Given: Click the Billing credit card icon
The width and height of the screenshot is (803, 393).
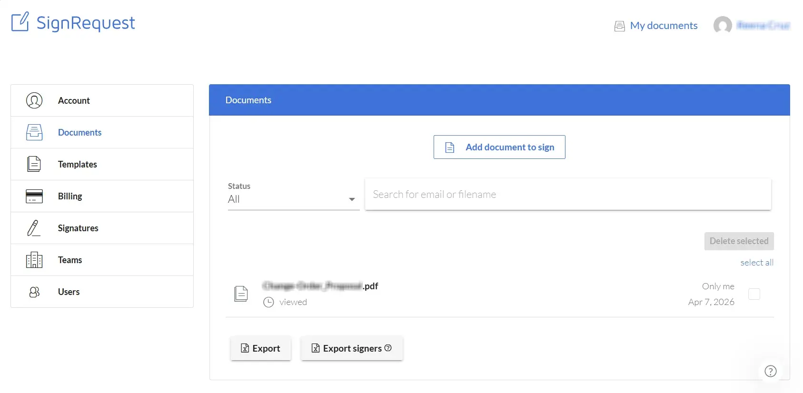Looking at the screenshot, I should click(34, 196).
